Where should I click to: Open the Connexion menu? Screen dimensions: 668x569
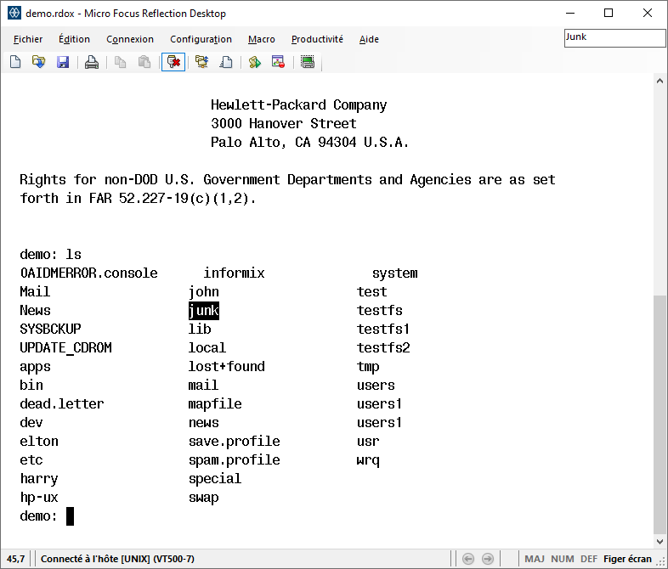pyautogui.click(x=130, y=39)
